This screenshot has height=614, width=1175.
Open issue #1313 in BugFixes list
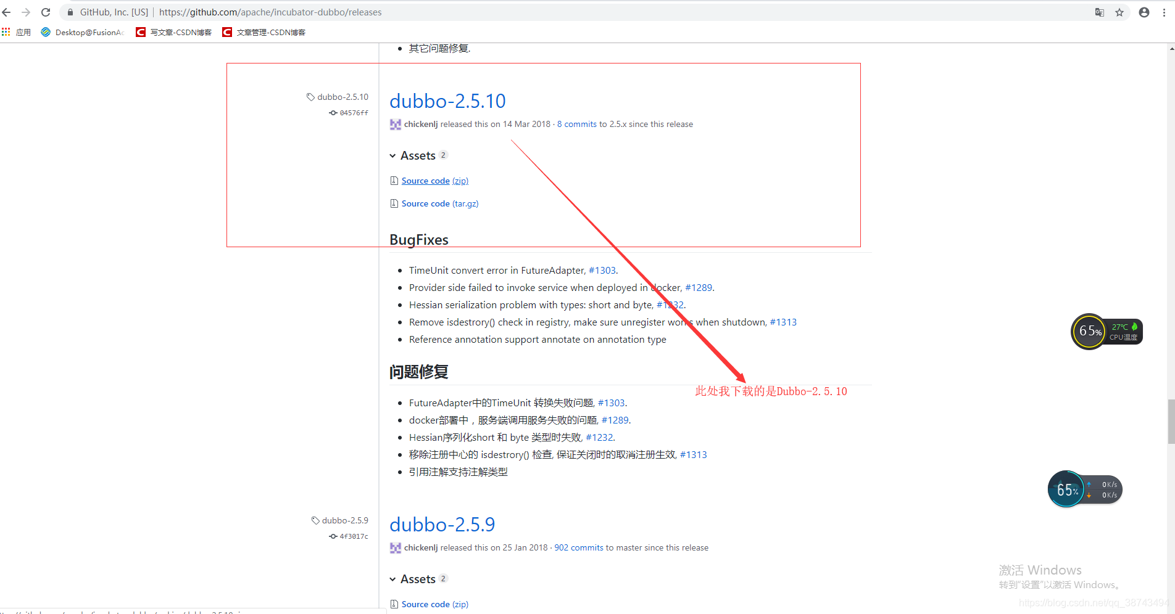click(x=783, y=322)
